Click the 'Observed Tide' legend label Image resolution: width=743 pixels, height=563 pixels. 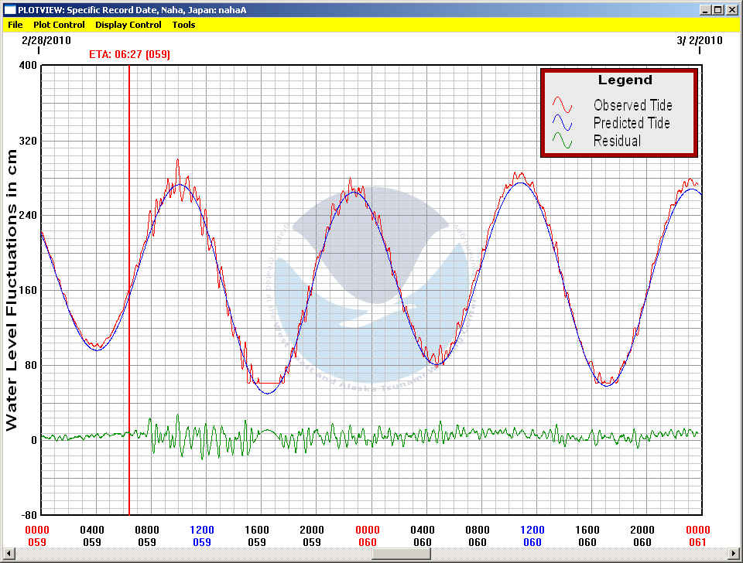click(x=632, y=104)
